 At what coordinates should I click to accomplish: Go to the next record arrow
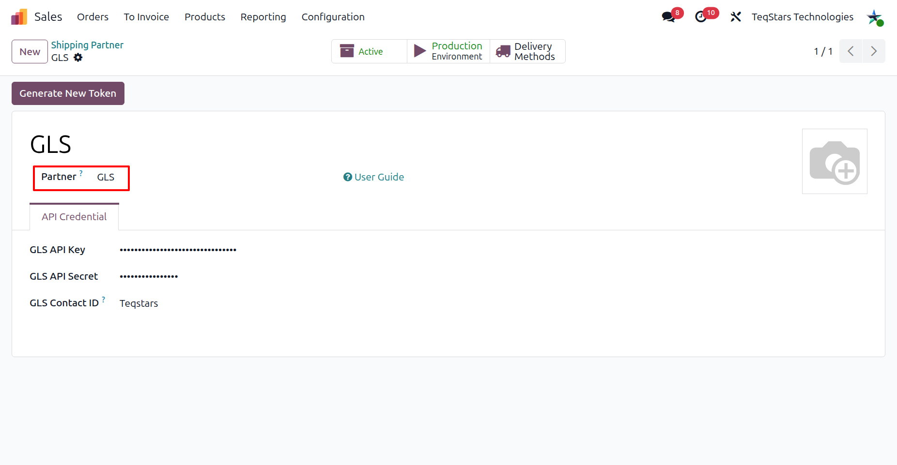pos(874,51)
